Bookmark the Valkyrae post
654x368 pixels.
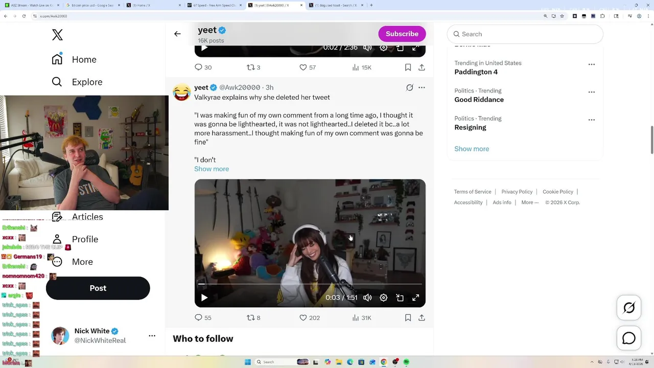[408, 317]
